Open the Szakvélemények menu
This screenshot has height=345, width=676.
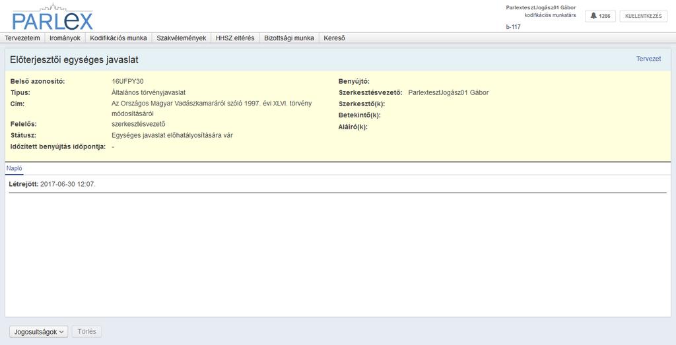(x=182, y=38)
